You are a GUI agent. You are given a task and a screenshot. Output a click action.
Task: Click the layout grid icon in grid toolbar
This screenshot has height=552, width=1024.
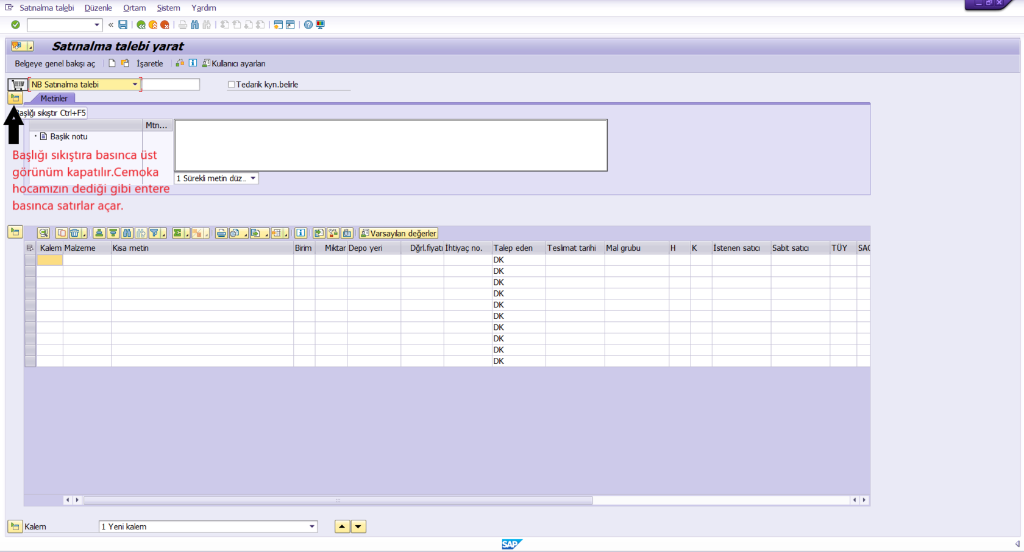coord(277,233)
